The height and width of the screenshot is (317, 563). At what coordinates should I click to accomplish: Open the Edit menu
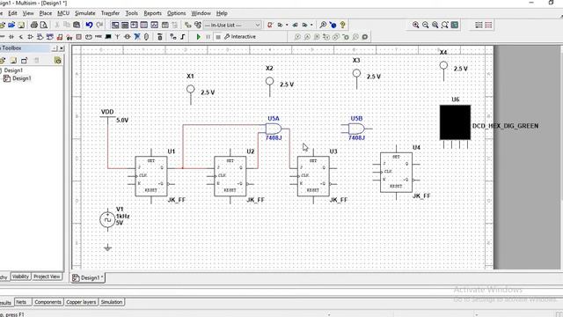pyautogui.click(x=12, y=13)
